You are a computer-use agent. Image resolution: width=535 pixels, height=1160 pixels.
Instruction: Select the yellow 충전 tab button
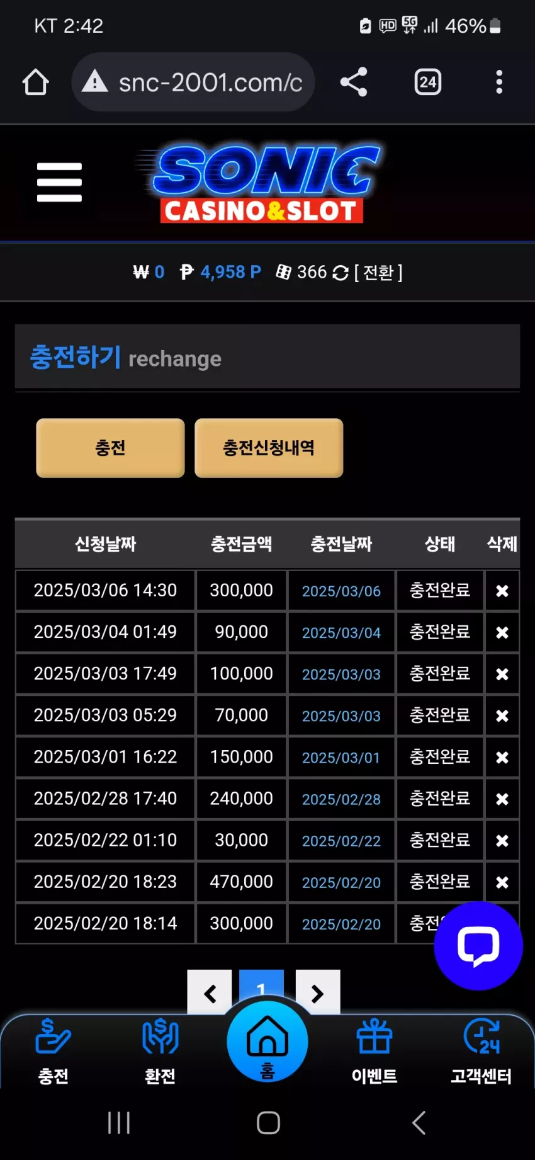point(110,448)
